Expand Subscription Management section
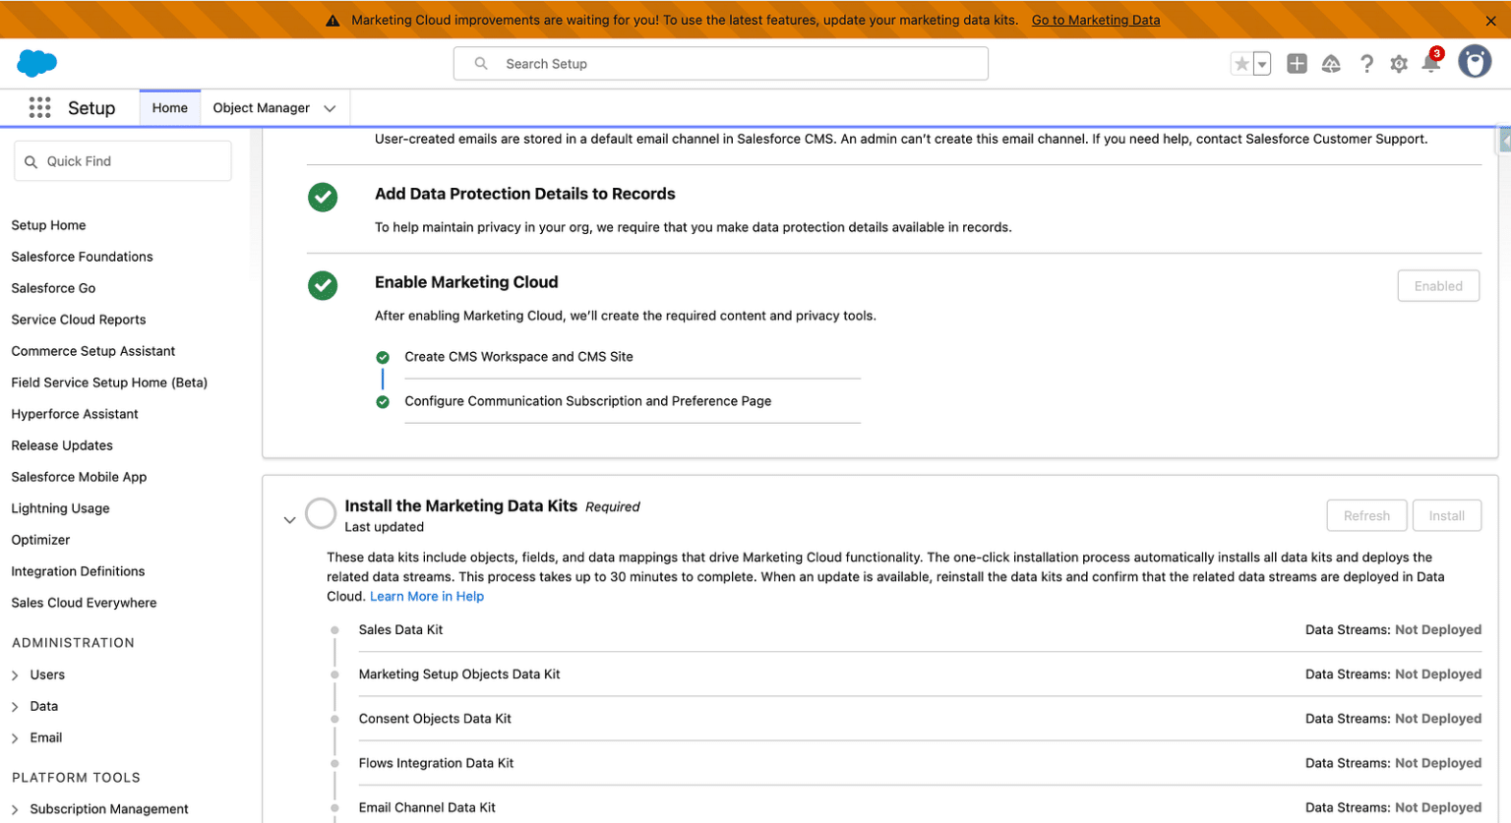The image size is (1511, 823). [15, 810]
